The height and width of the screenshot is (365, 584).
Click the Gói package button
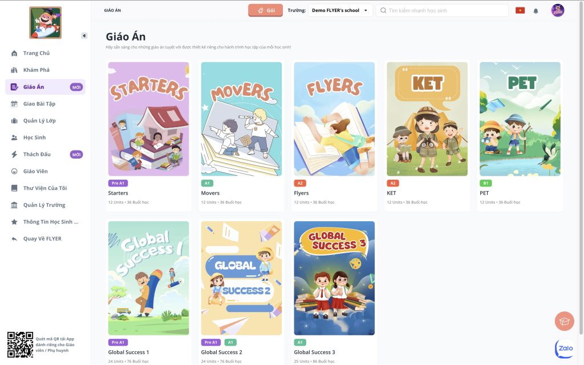(266, 10)
